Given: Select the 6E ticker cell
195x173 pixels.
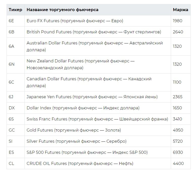Looking at the screenshot, I should click(11, 21).
